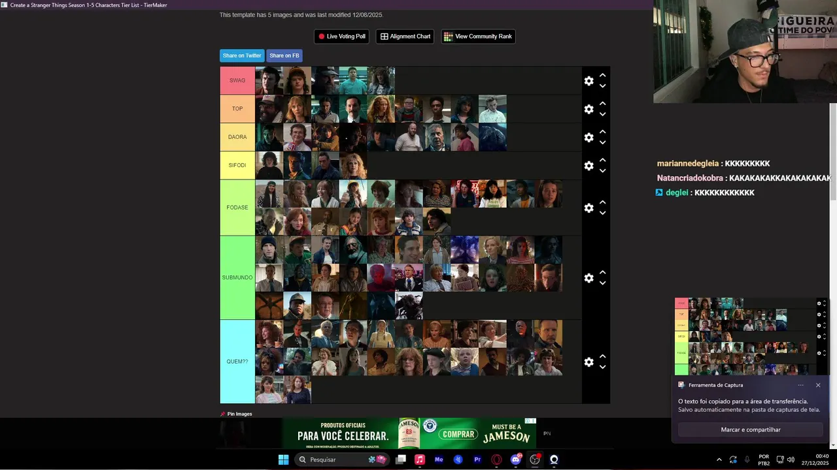Open settings gear for the DAORA tier

589,138
